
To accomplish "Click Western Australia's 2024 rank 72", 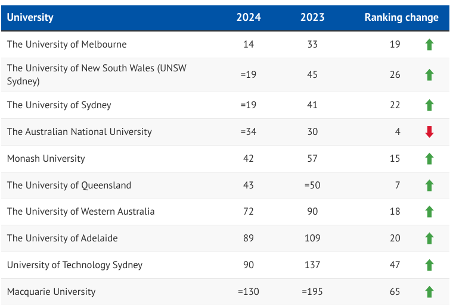I will coord(249,212).
